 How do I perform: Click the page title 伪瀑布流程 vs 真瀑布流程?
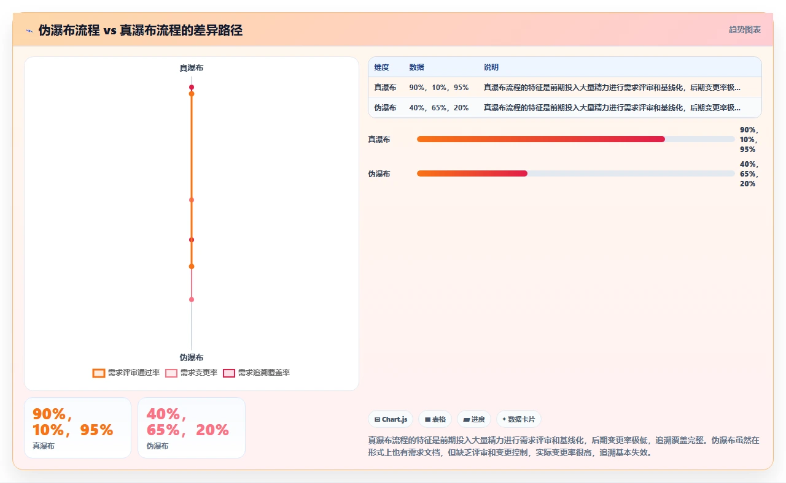[141, 30]
